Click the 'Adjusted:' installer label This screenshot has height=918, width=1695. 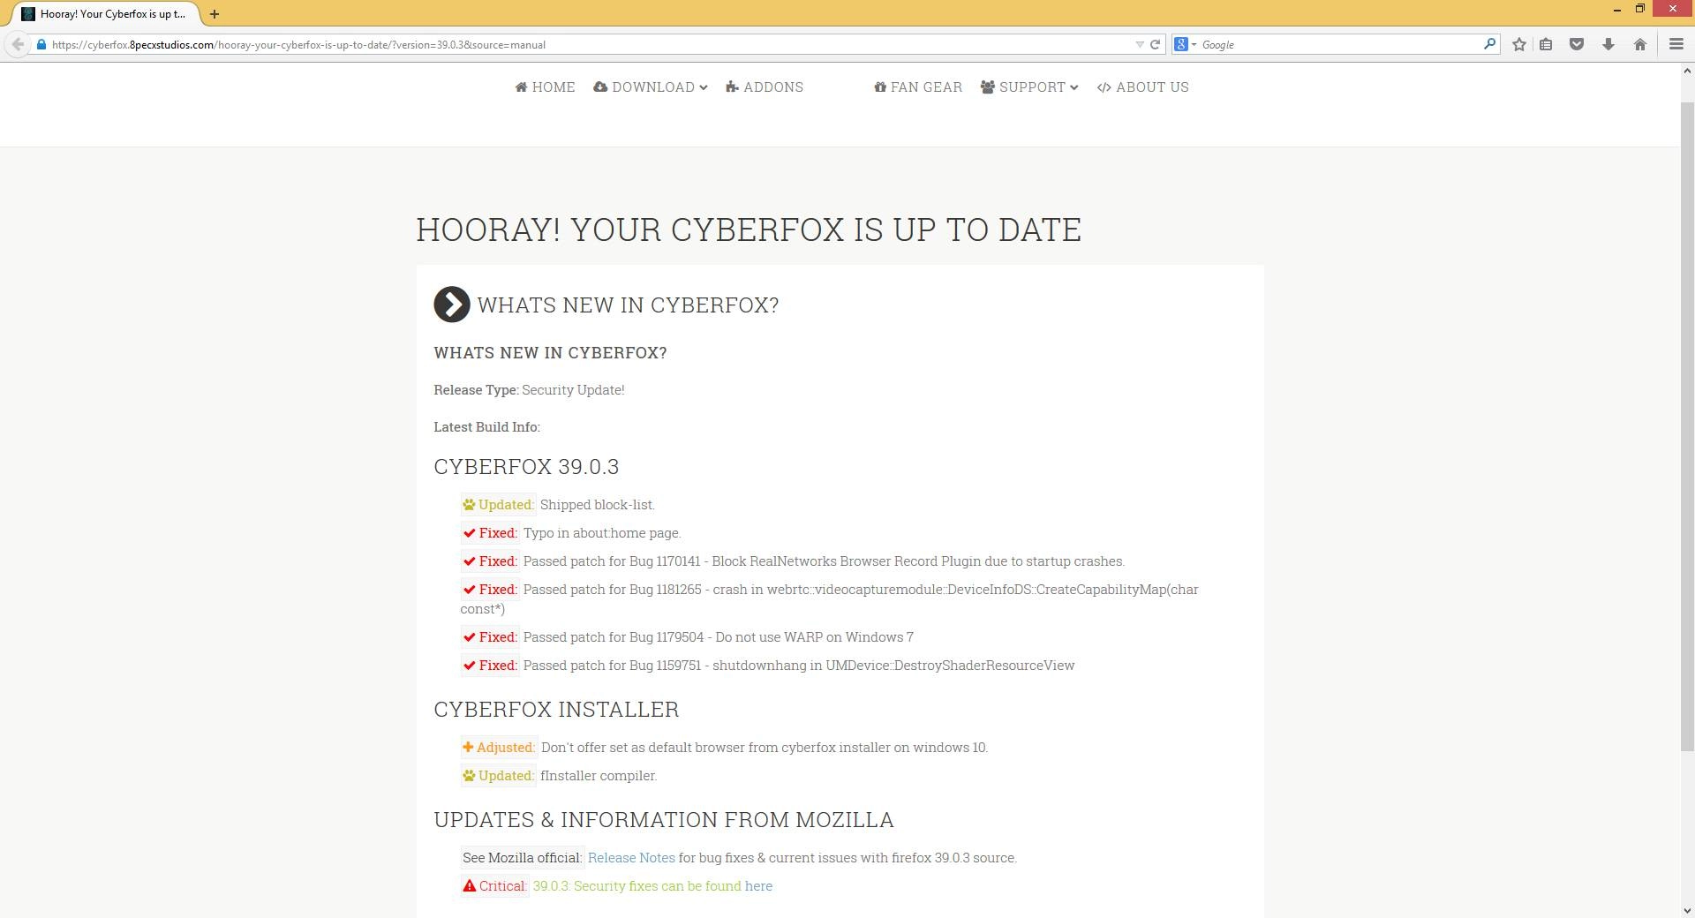pos(499,748)
